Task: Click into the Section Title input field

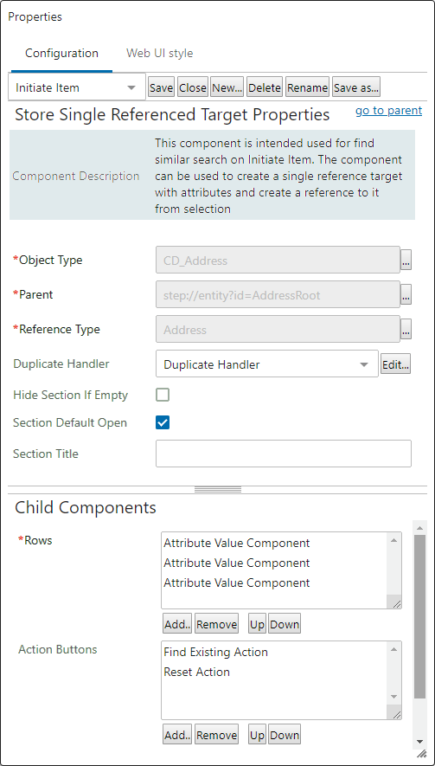Action: (x=284, y=454)
